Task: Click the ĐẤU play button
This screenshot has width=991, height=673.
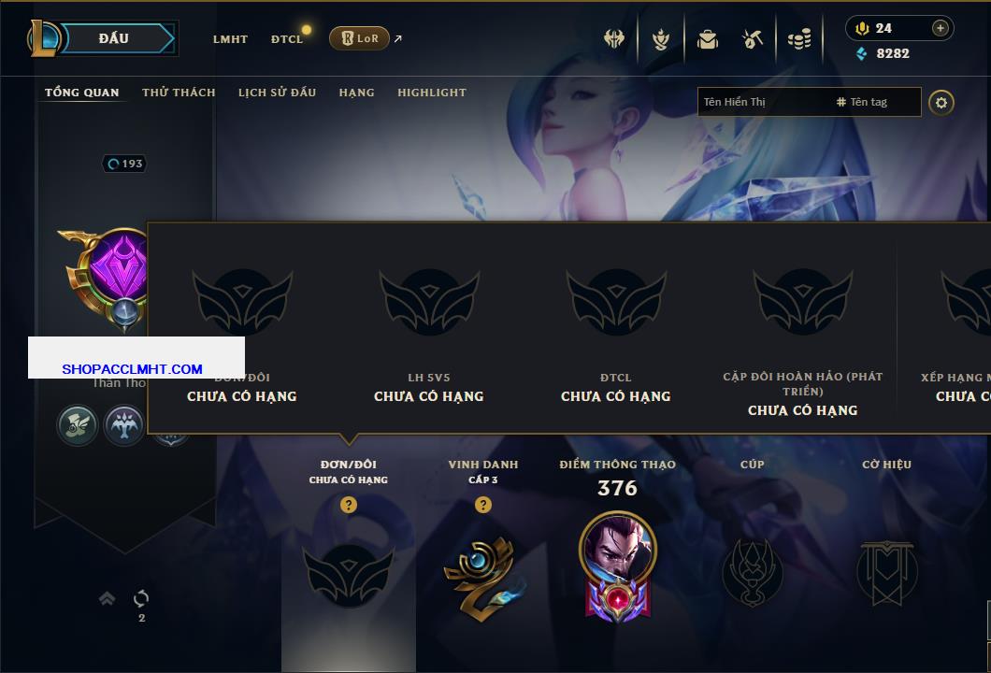Action: pos(114,38)
